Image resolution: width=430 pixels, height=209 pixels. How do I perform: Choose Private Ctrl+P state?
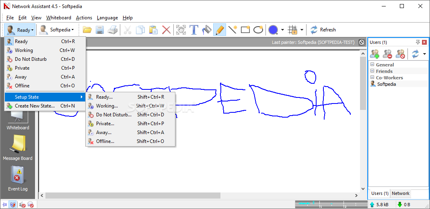coord(45,68)
